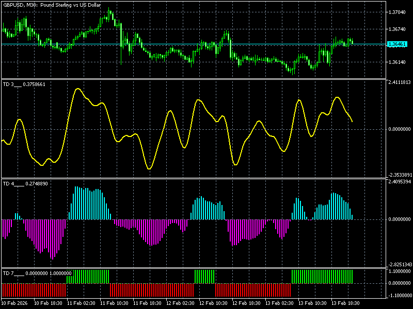Click the TD 3 indicator label
The image size is (413, 309).
[x=24, y=84]
